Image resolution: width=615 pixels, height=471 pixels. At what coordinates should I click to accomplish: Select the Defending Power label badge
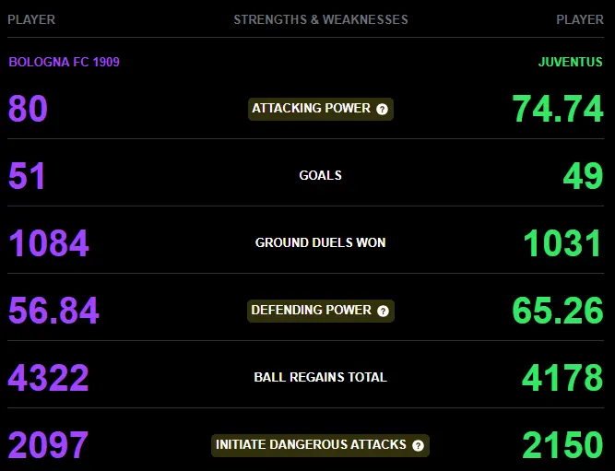tap(321, 311)
